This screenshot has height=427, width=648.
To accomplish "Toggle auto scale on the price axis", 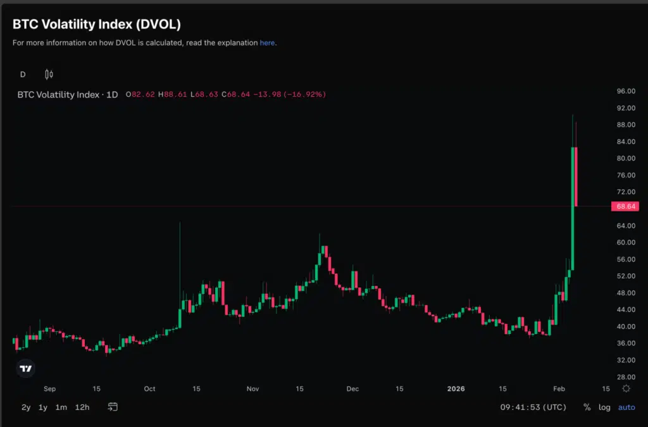I will (626, 407).
